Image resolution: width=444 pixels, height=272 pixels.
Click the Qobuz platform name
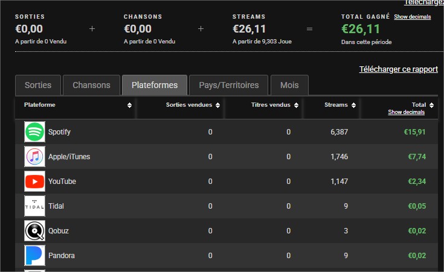(x=59, y=231)
